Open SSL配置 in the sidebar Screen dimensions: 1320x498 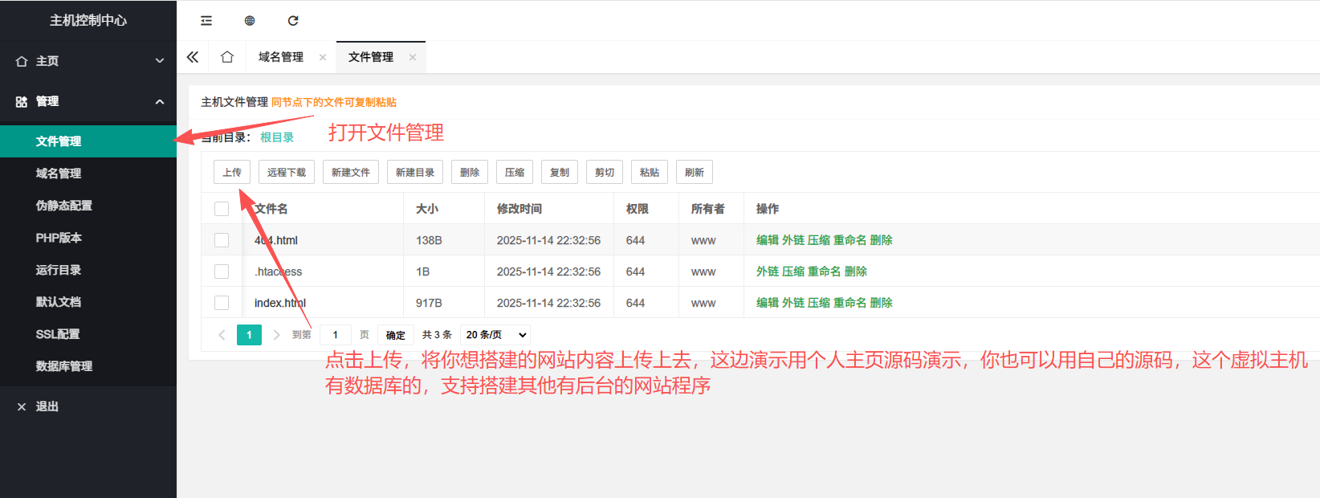[x=88, y=334]
